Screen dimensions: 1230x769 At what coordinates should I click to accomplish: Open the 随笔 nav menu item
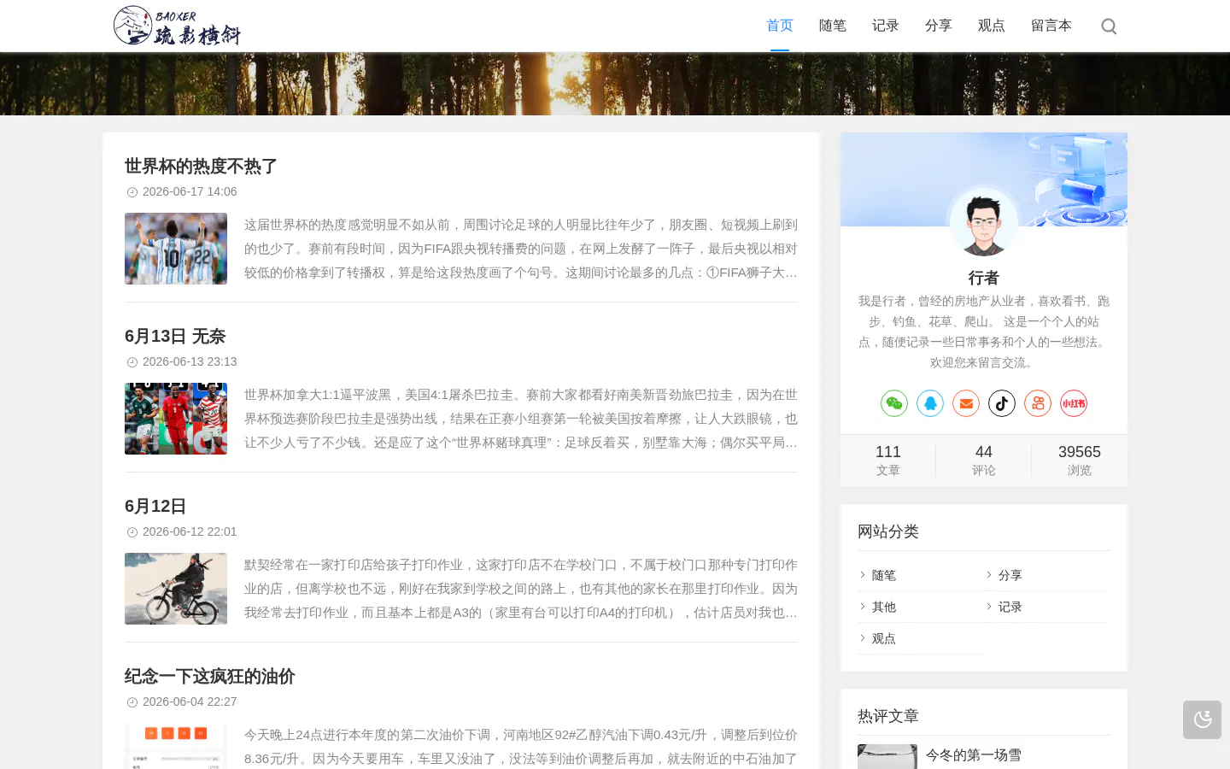pos(833,26)
